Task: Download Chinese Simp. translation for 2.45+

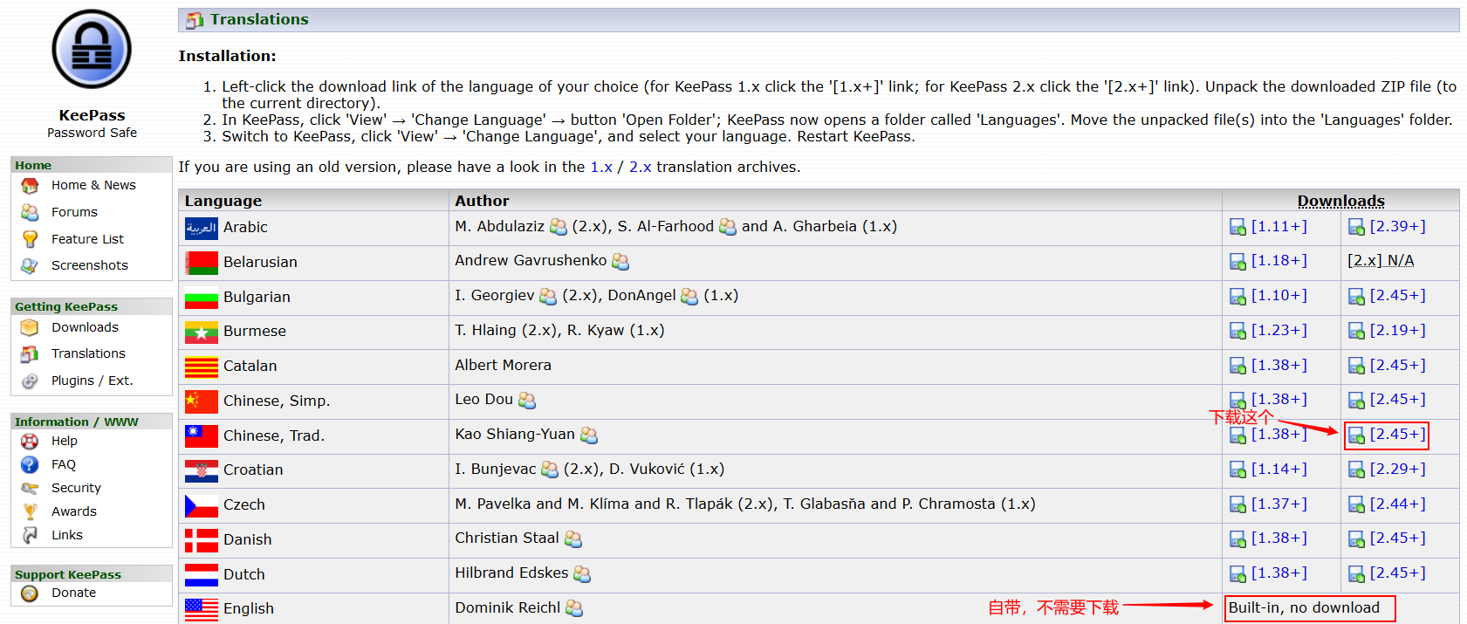Action: pyautogui.click(x=1397, y=399)
